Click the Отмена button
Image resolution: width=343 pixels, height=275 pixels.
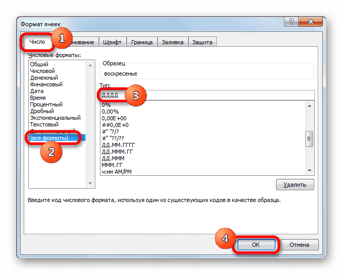coord(299,245)
